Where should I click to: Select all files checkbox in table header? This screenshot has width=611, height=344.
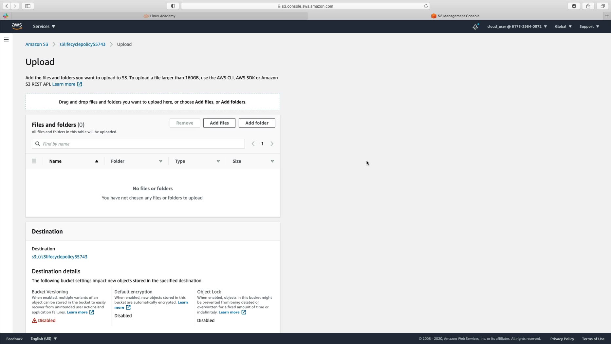coord(34,161)
